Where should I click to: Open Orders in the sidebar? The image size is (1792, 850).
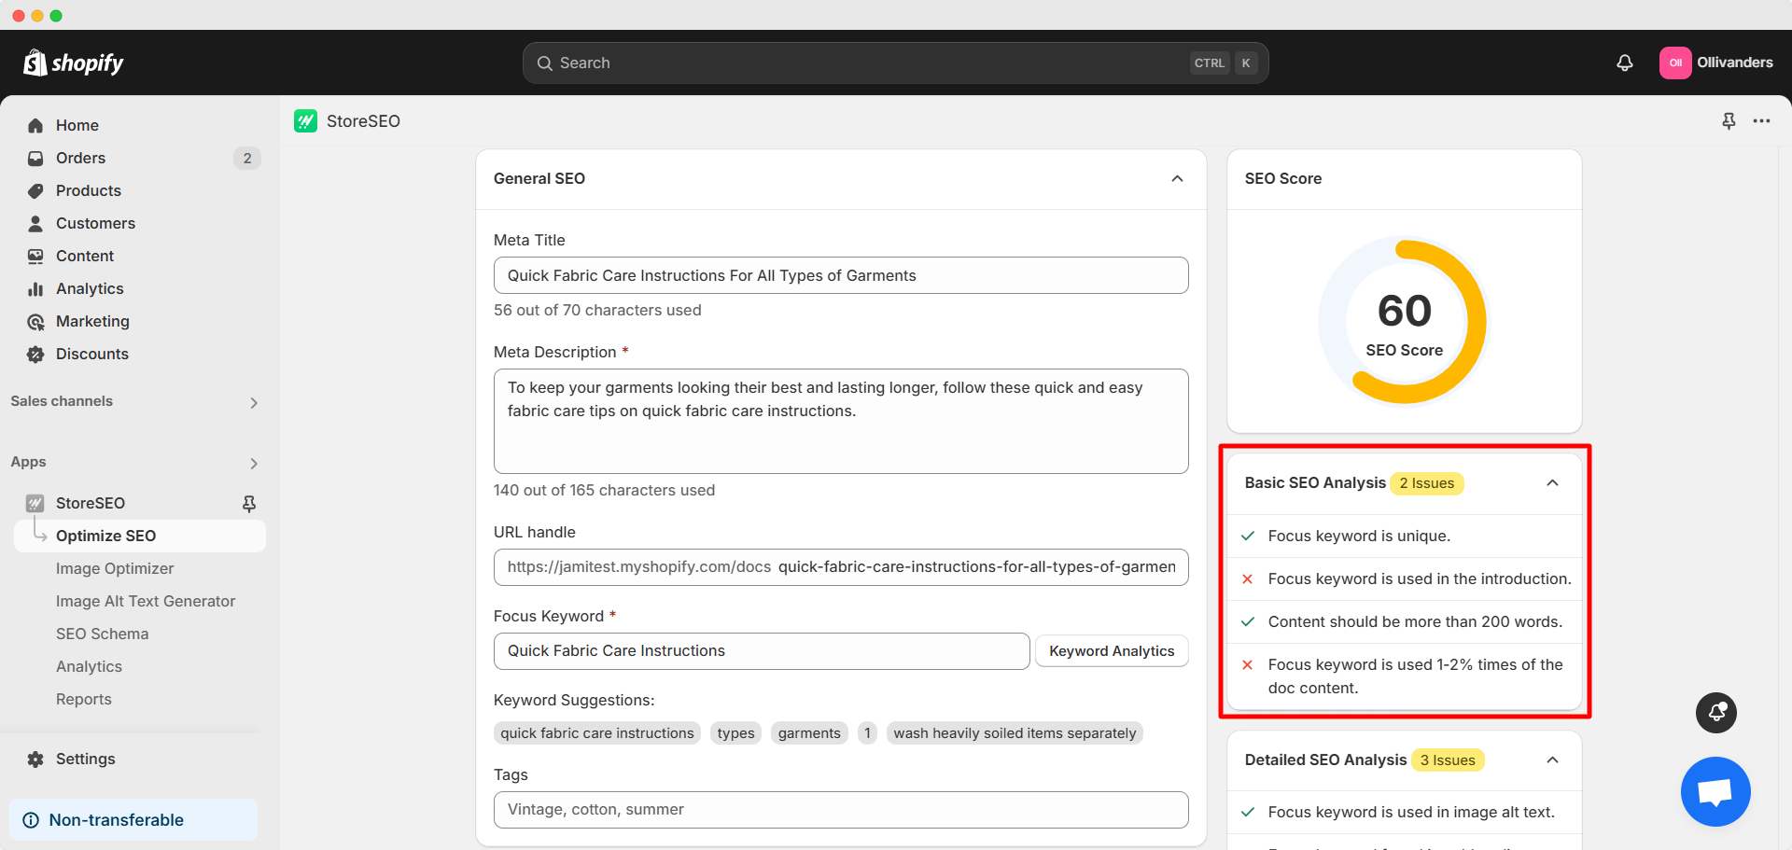click(x=140, y=158)
